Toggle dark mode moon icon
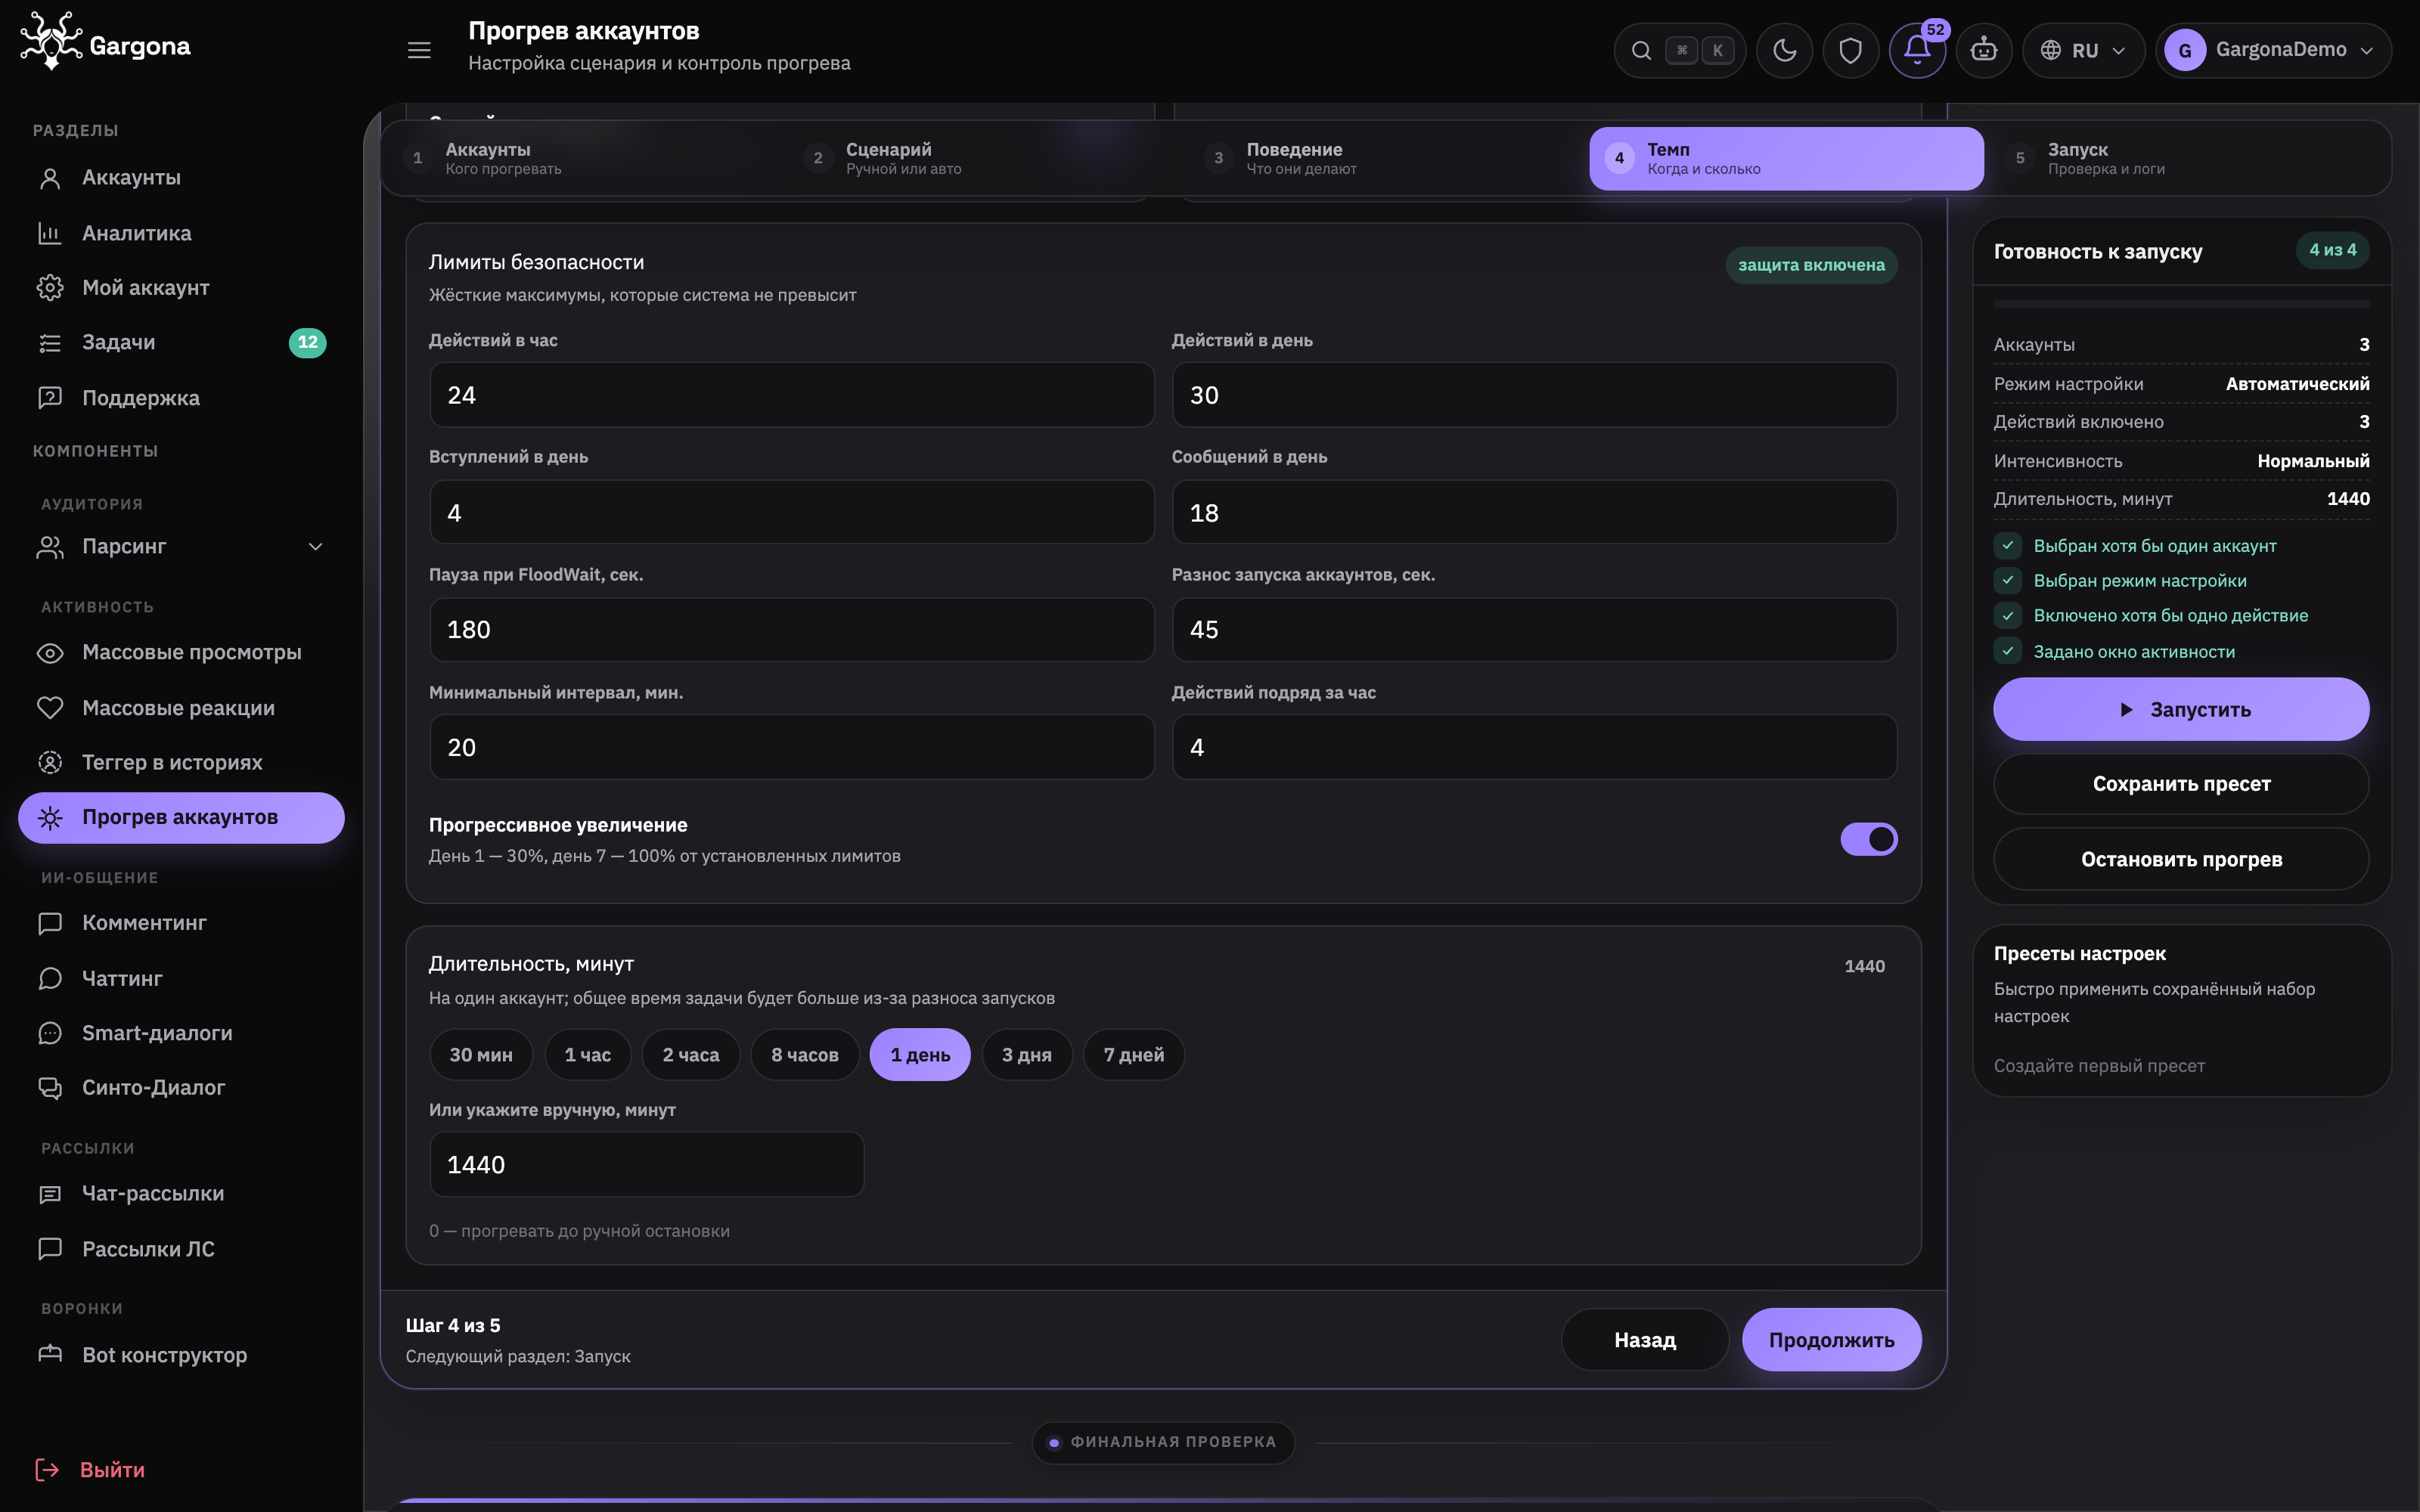The height and width of the screenshot is (1512, 2420). (x=1784, y=50)
